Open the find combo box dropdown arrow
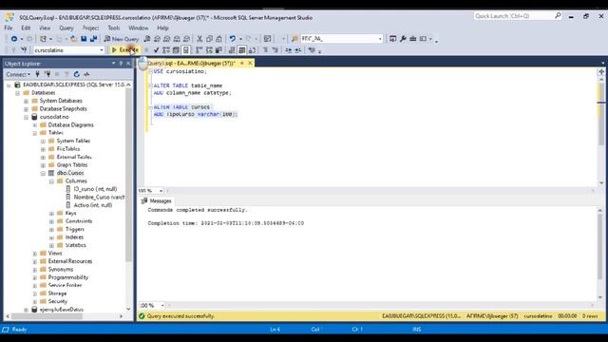Image resolution: width=608 pixels, height=342 pixels. pos(380,39)
